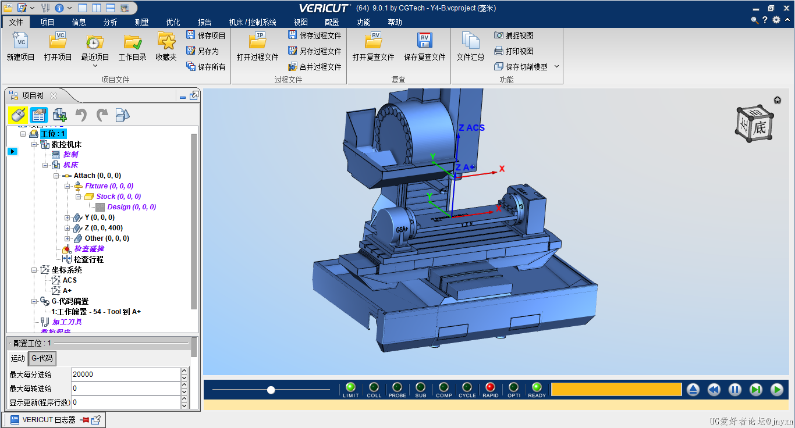Click the orange progress bar
Viewport: 795px width, 428px height.
pyautogui.click(x=616, y=390)
